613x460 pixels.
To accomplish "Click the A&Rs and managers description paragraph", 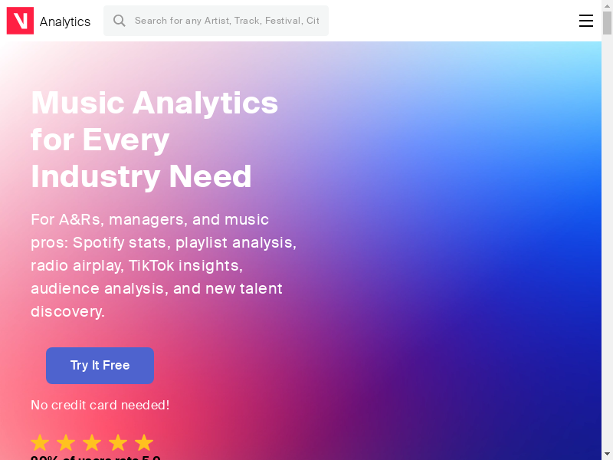I will click(163, 265).
